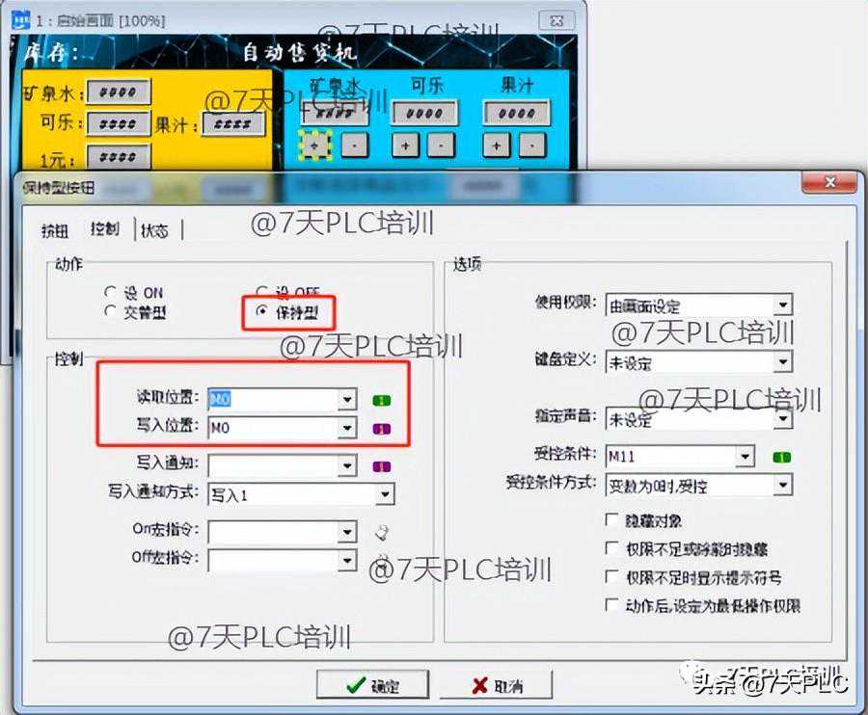
Task: Switch to the 状态 tab
Action: pos(154,230)
